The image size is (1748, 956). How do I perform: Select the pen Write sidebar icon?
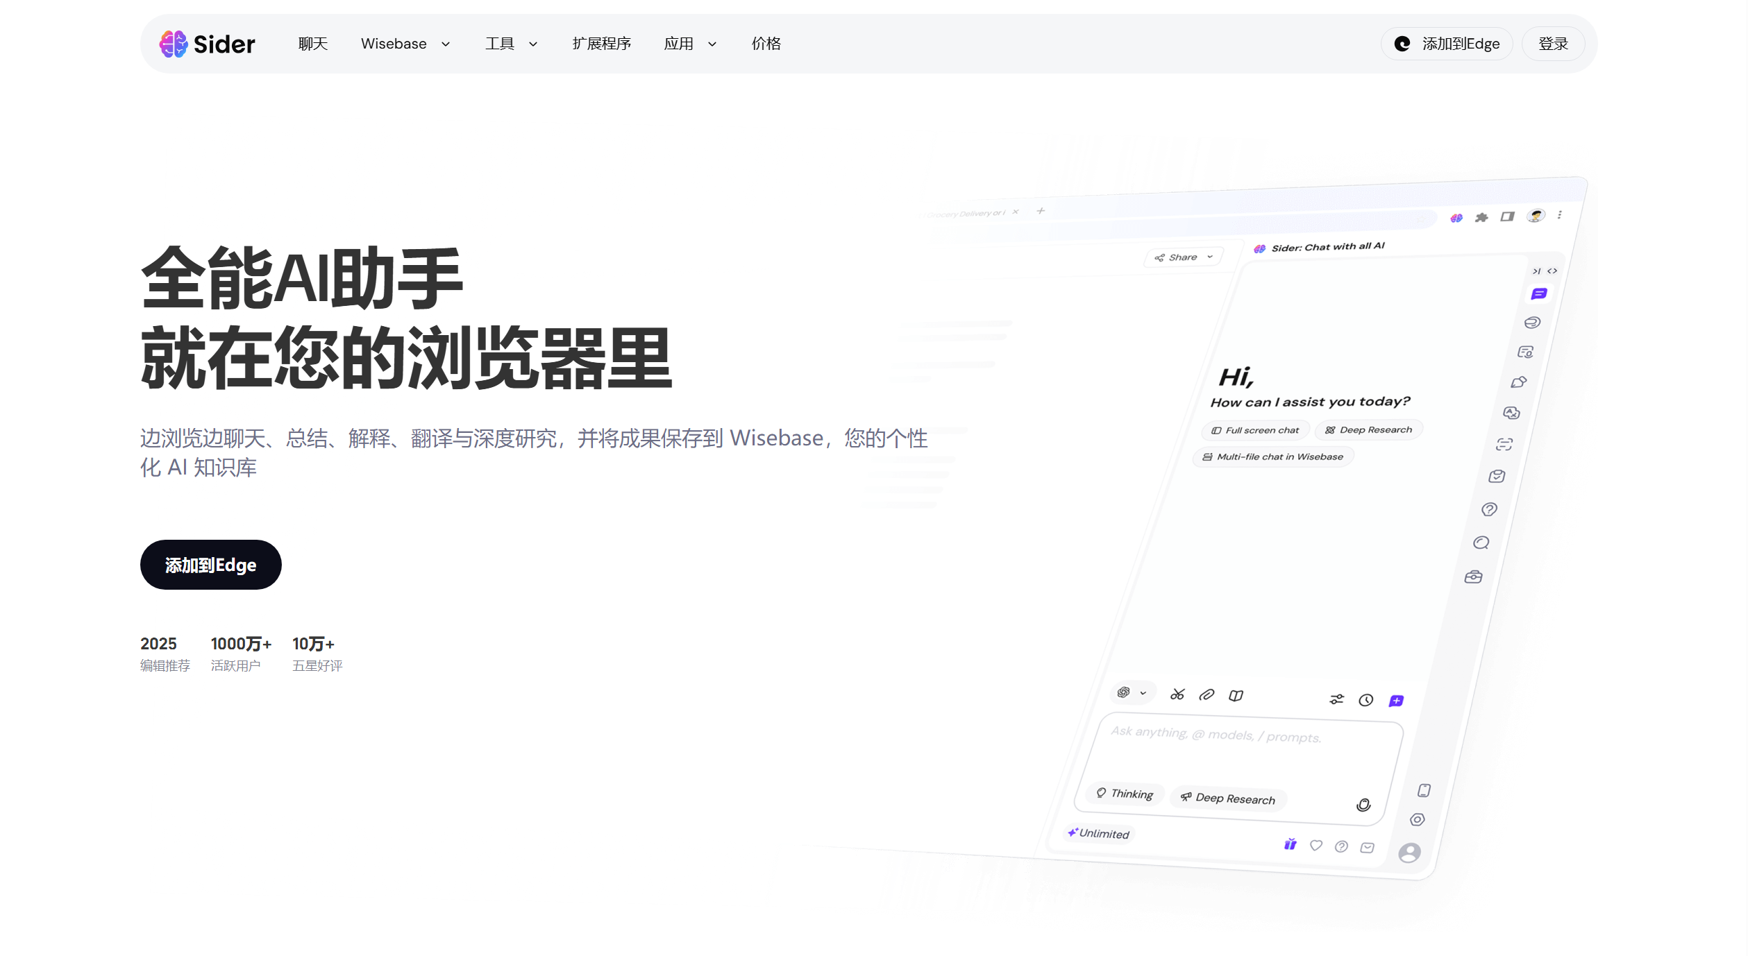click(x=1518, y=382)
